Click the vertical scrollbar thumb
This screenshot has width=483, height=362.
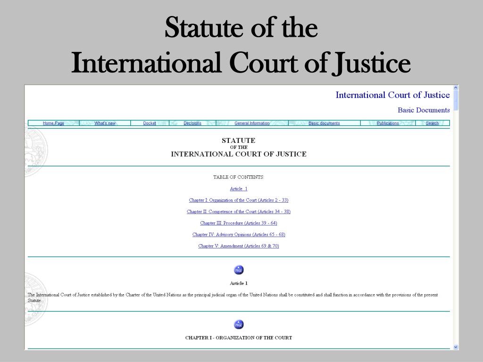(456, 100)
